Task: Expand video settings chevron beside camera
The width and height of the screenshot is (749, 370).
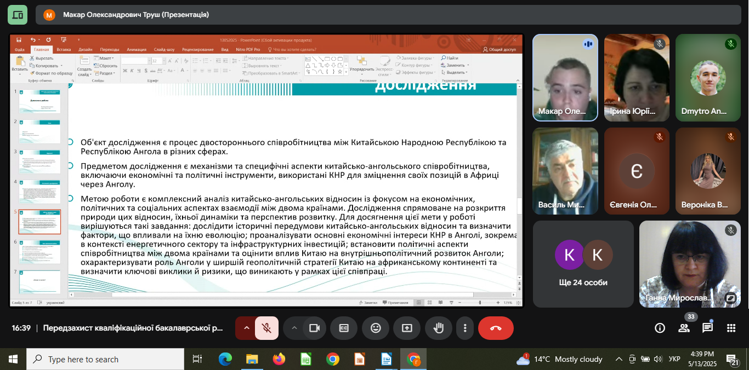Action: (294, 328)
